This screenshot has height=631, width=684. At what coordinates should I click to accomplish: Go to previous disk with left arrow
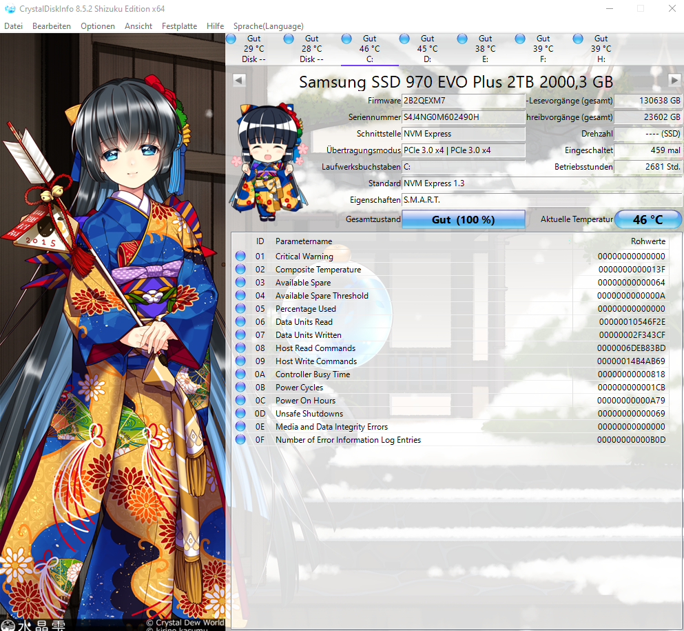239,80
